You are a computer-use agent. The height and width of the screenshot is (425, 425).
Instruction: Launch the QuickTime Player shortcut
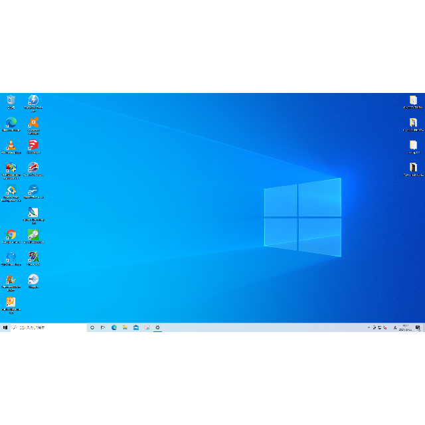click(x=11, y=259)
